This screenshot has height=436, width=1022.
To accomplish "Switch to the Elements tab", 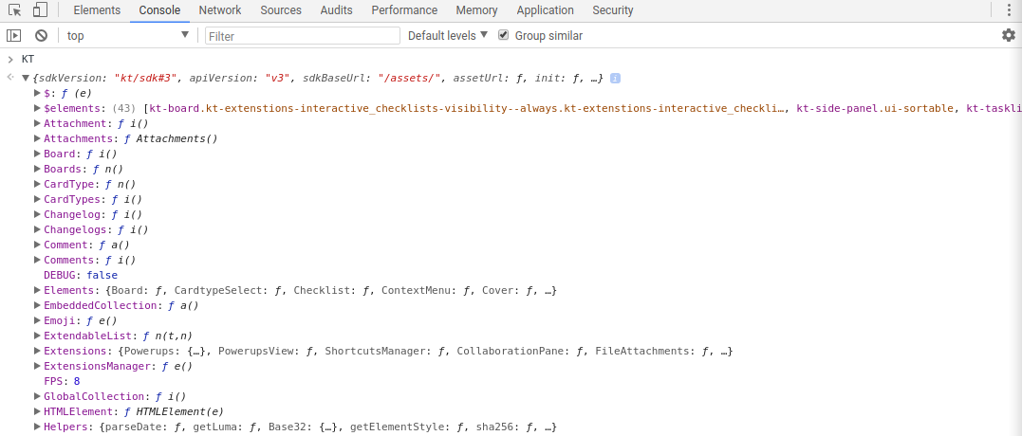I will [97, 10].
